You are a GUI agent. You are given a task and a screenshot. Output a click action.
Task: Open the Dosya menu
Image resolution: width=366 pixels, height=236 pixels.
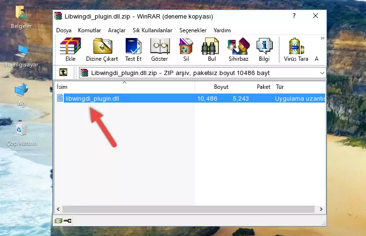click(64, 30)
